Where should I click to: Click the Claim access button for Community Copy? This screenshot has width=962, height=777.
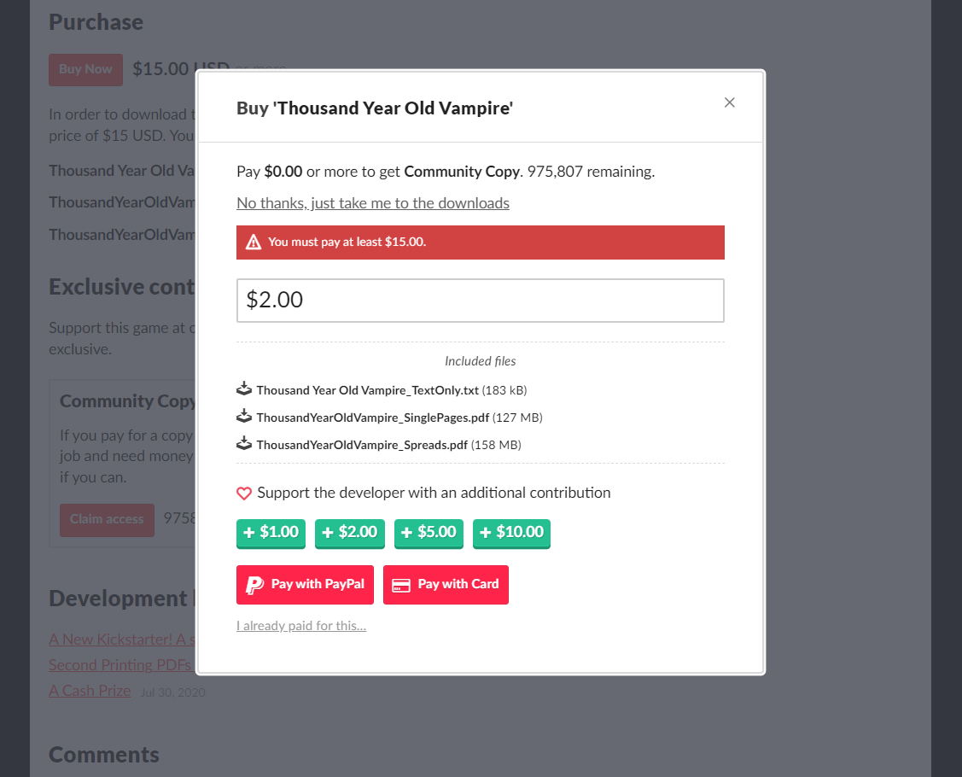(x=107, y=520)
